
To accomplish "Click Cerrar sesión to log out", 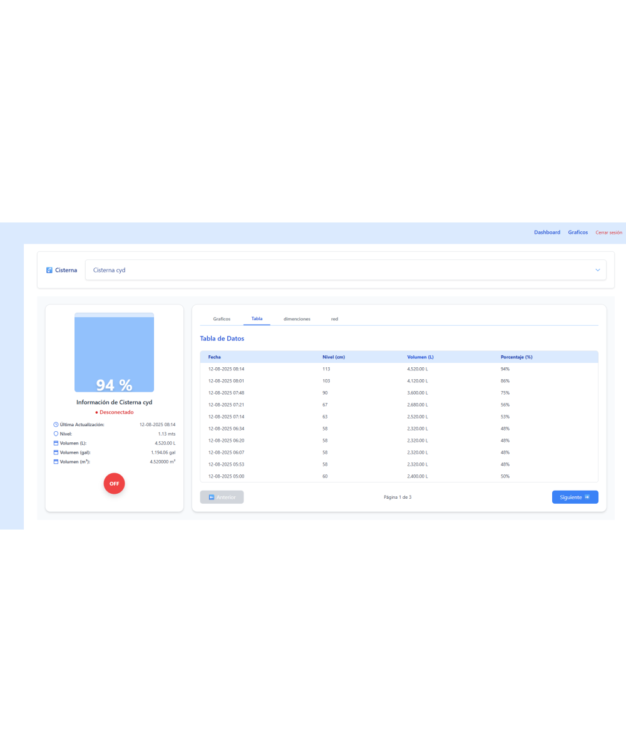I will point(608,232).
